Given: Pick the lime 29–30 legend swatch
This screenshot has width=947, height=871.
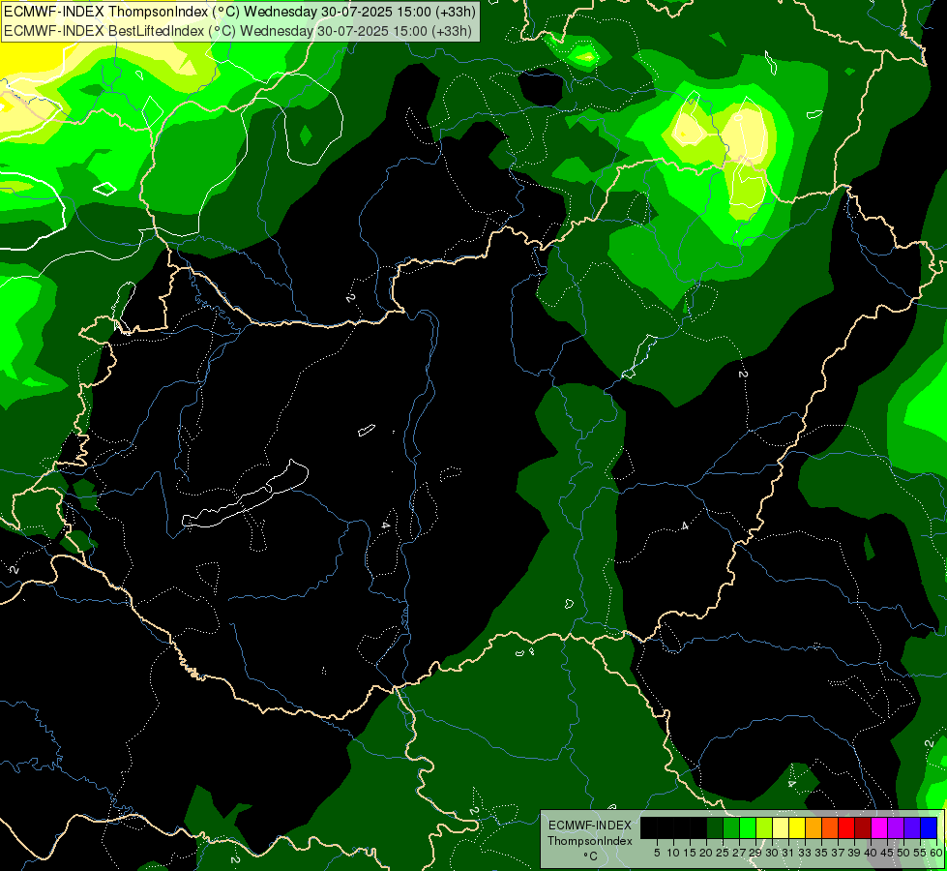Looking at the screenshot, I should pos(764,827).
